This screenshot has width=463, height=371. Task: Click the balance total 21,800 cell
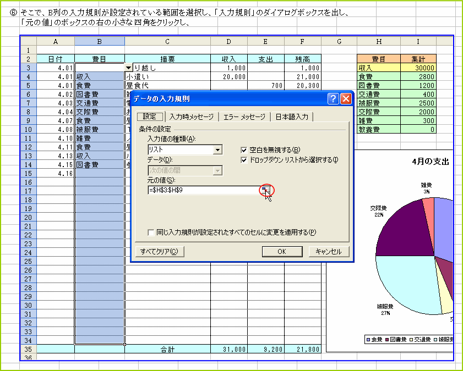[x=302, y=349]
